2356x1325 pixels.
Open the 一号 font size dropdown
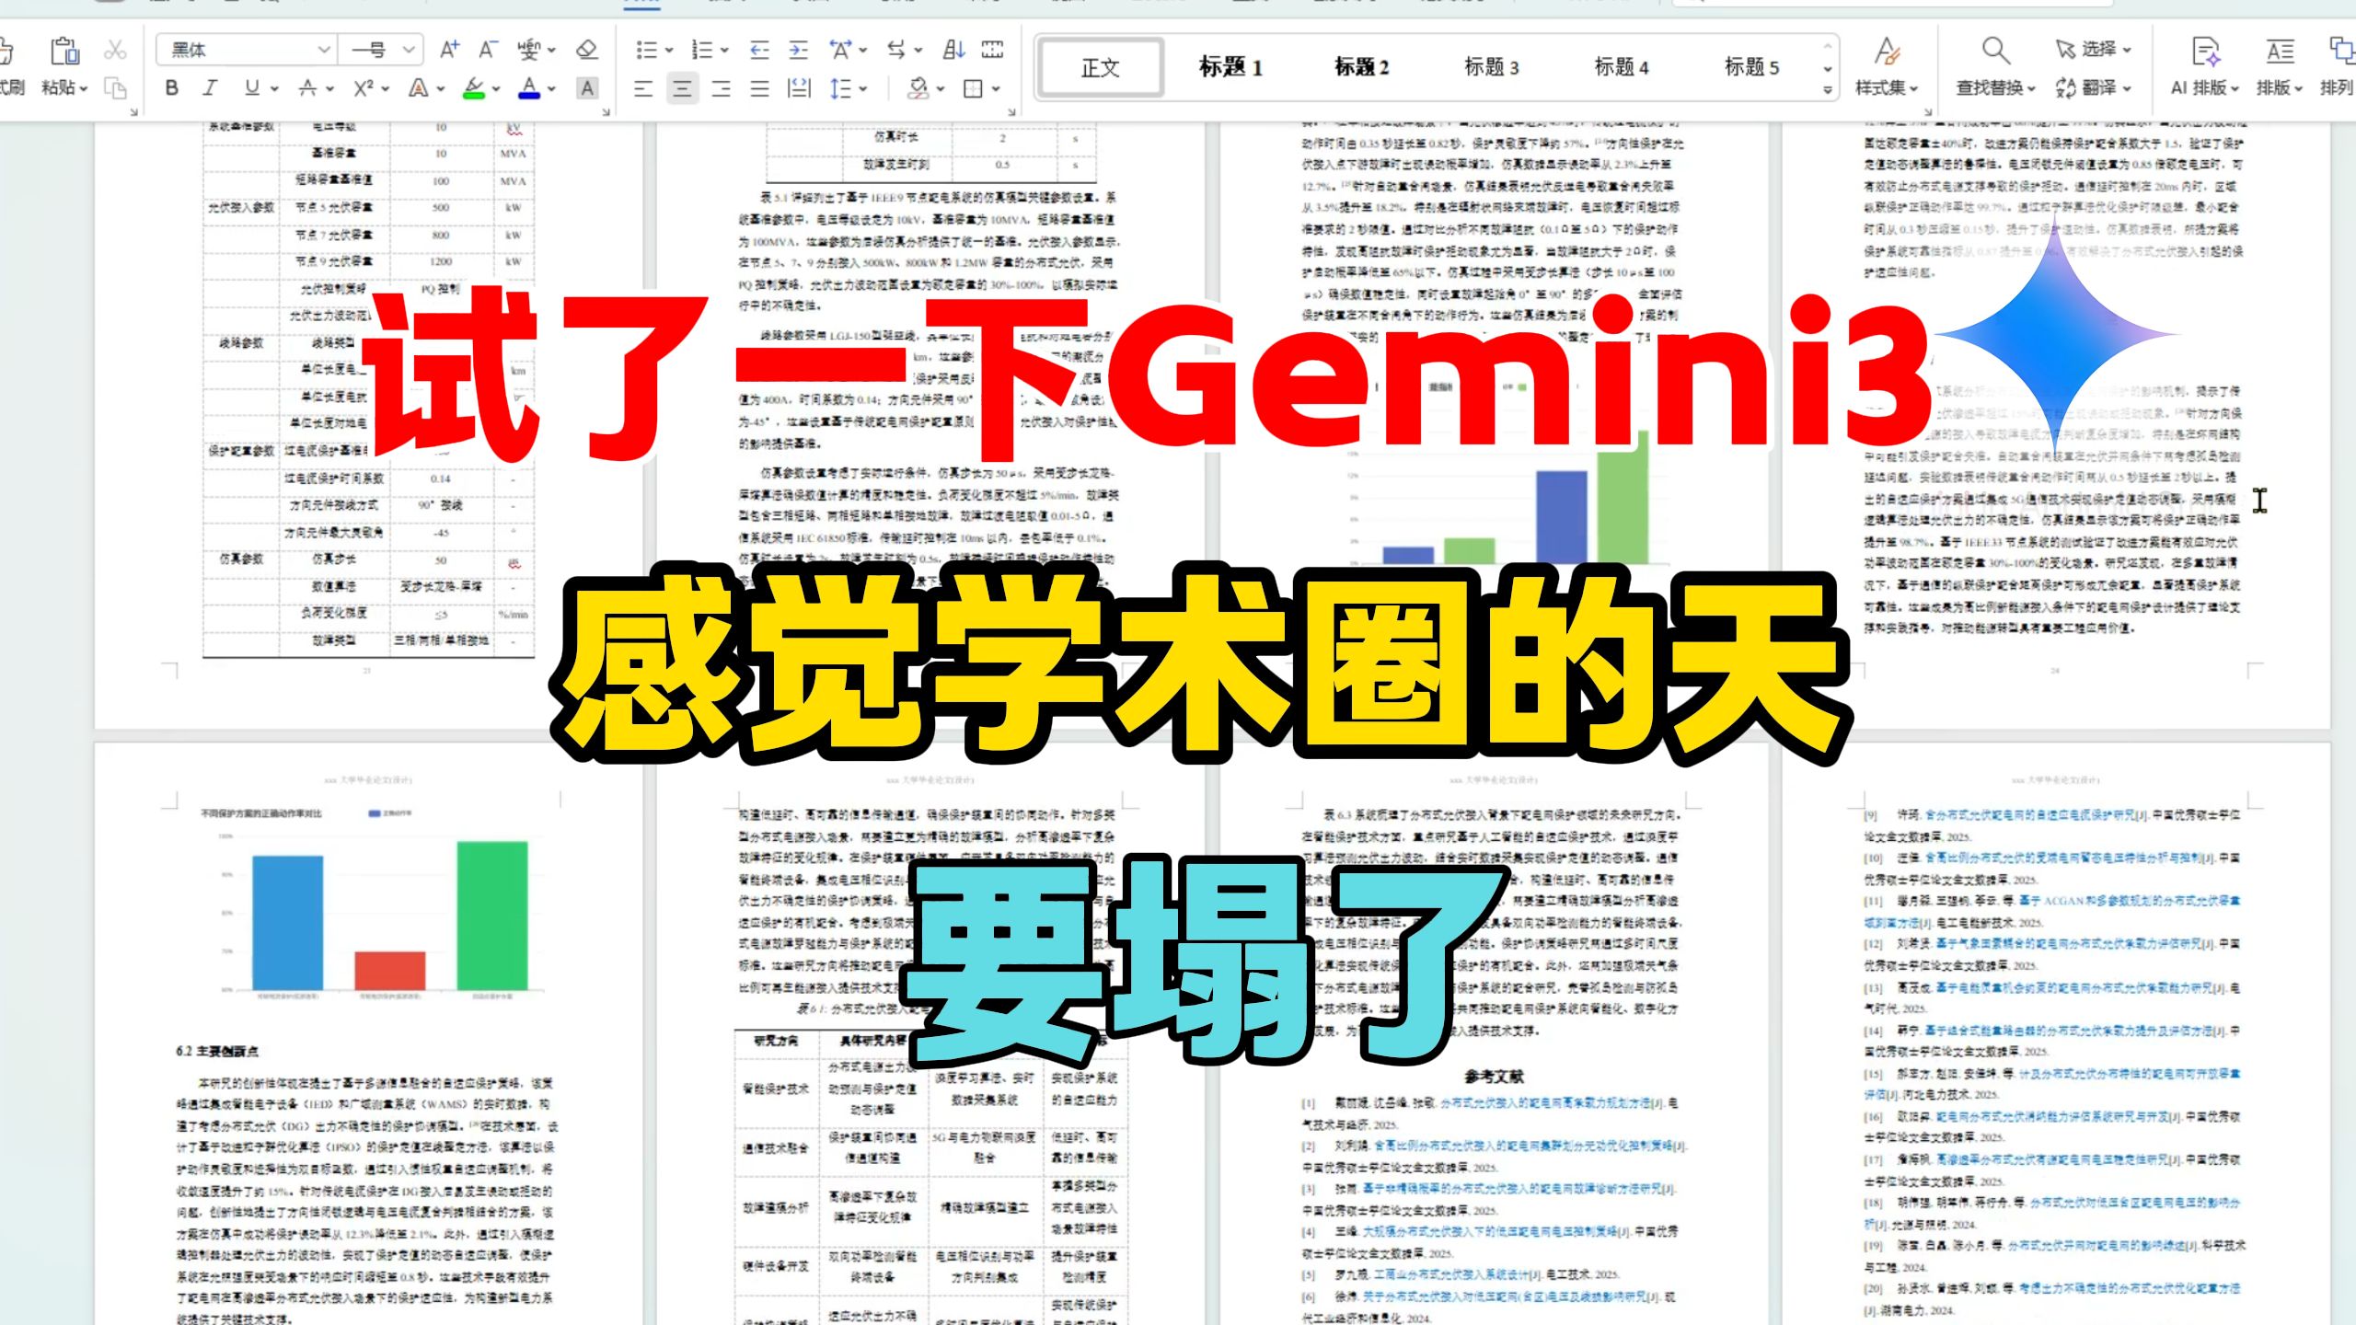[x=409, y=50]
